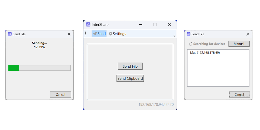
Task: Click the IP address 192.168.178.94:42420 label
Action: click(x=156, y=105)
